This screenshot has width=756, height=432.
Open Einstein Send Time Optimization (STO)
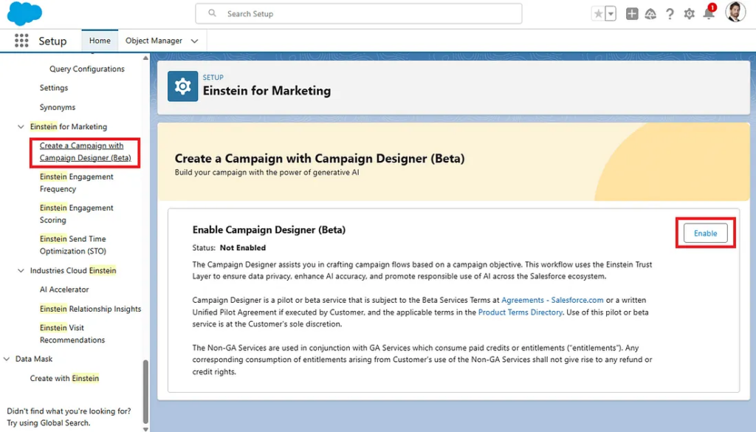73,245
